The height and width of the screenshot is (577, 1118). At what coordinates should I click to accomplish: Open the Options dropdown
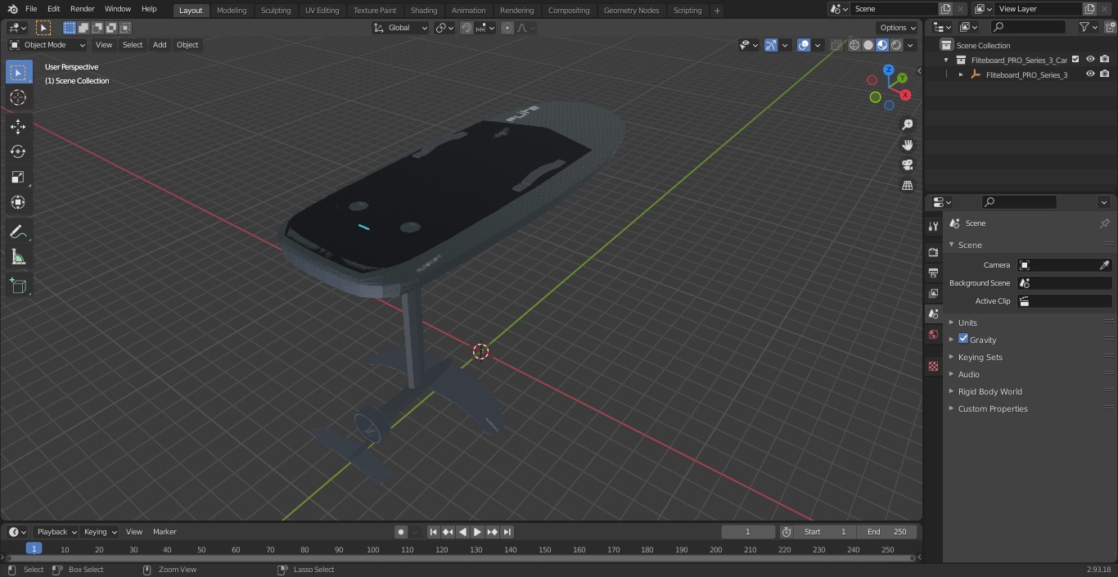(898, 28)
